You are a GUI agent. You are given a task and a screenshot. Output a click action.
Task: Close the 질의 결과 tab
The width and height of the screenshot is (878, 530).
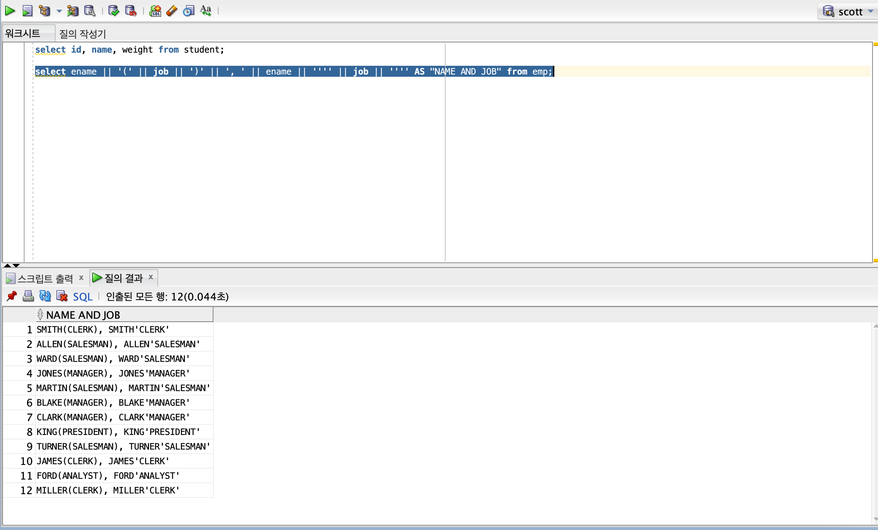150,277
